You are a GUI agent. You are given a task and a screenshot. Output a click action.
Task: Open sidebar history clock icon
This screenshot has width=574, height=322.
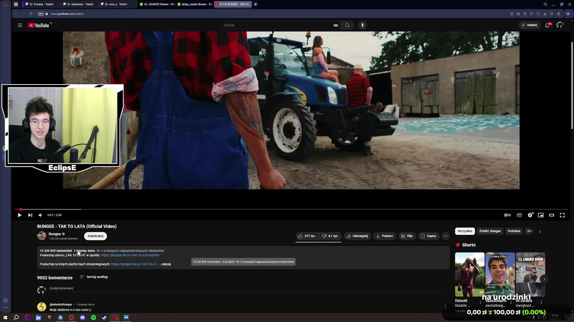click(5, 300)
